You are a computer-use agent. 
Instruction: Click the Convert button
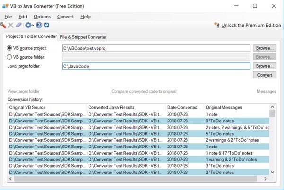pyautogui.click(x=265, y=75)
